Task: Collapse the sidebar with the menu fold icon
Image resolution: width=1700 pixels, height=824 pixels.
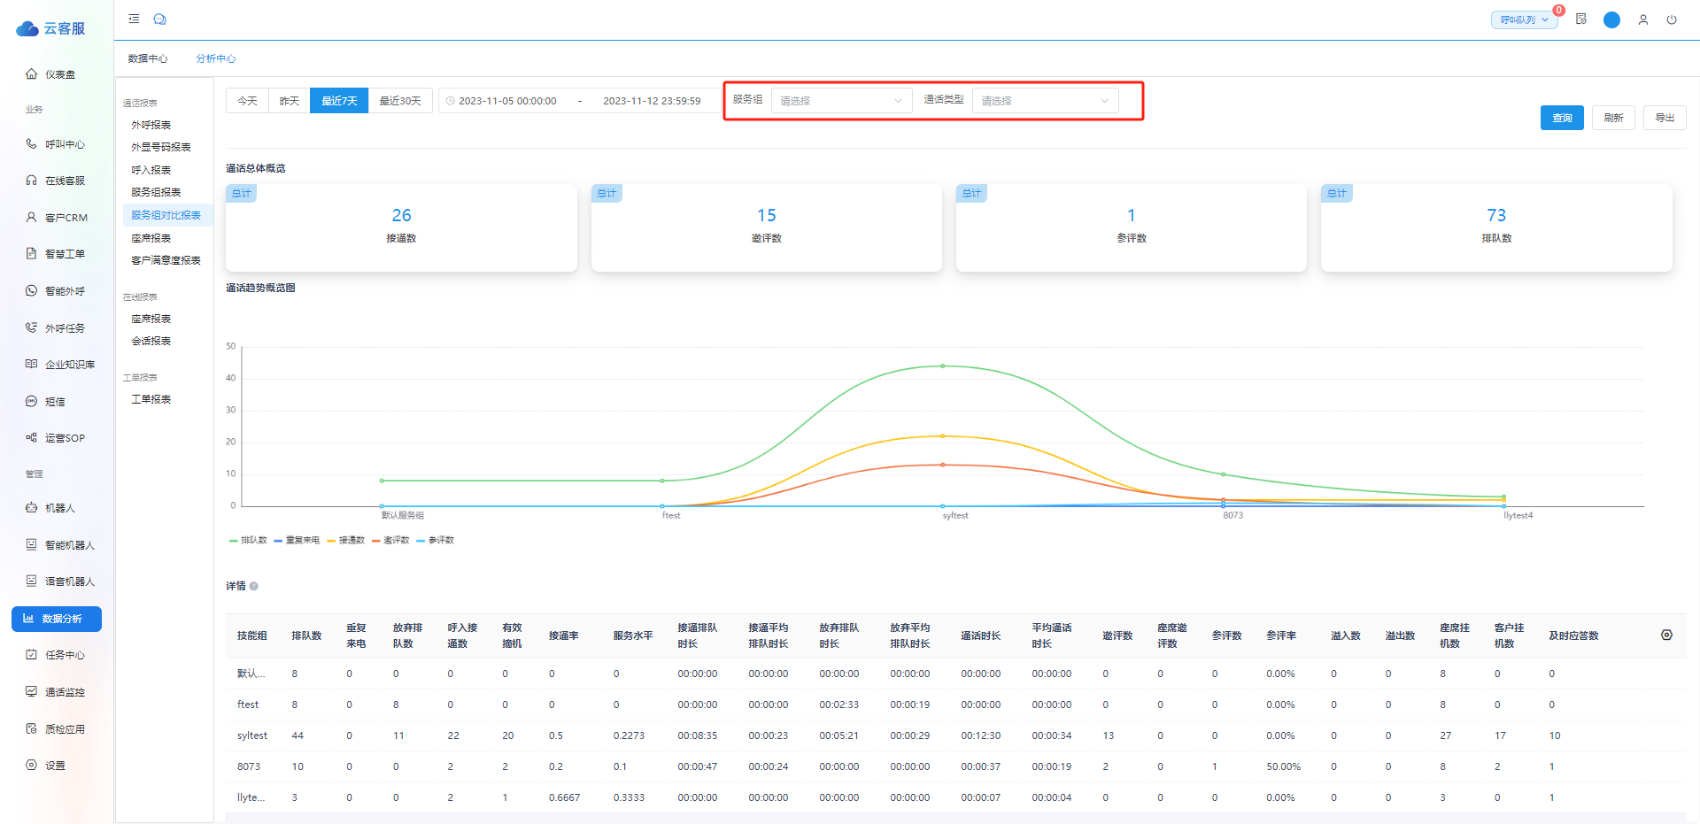Action: 134,19
